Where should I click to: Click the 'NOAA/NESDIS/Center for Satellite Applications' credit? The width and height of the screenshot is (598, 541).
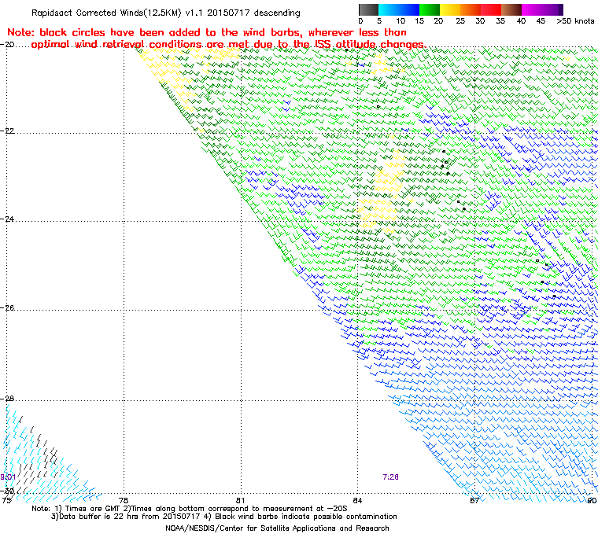coord(277,528)
